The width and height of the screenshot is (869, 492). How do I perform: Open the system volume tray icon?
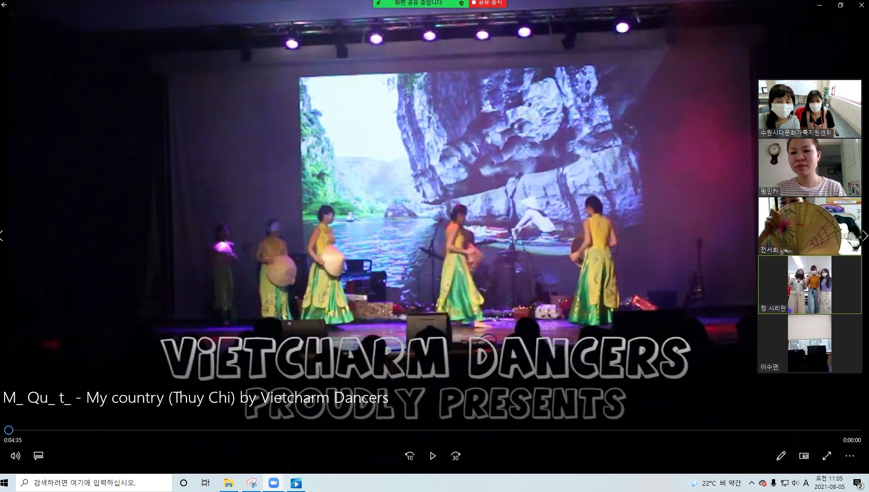pyautogui.click(x=795, y=483)
